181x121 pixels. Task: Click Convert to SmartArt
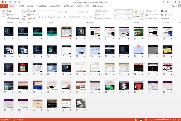(x=103, y=18)
